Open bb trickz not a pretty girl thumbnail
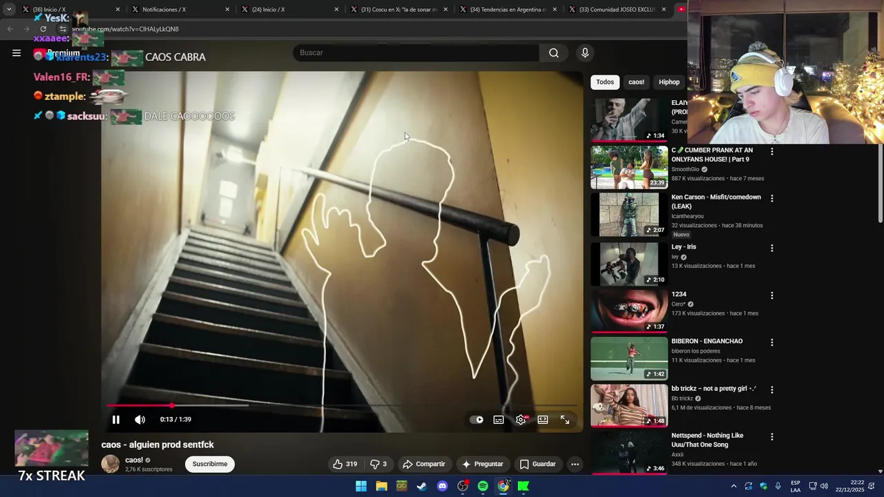 (x=629, y=405)
